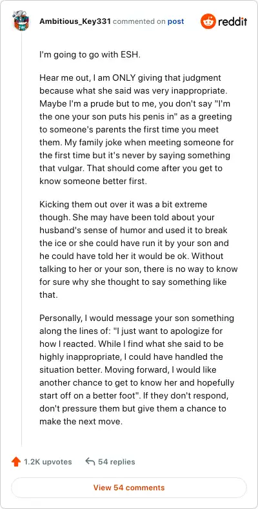Click the "reddit" wordmark in header
Viewport: 258px width, 509px height.
click(x=232, y=21)
